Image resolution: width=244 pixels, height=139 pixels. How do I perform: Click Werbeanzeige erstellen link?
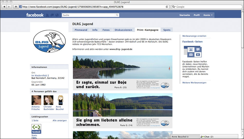click(194, 36)
